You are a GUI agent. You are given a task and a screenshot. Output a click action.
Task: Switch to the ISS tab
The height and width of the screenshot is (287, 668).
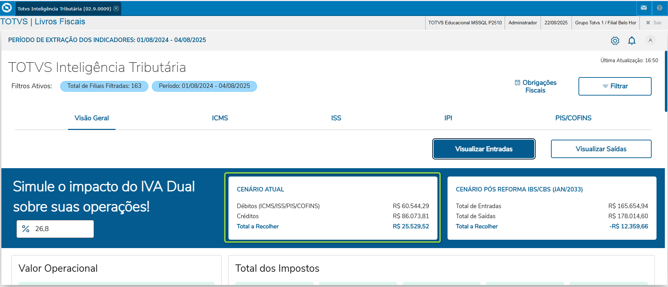tap(336, 118)
